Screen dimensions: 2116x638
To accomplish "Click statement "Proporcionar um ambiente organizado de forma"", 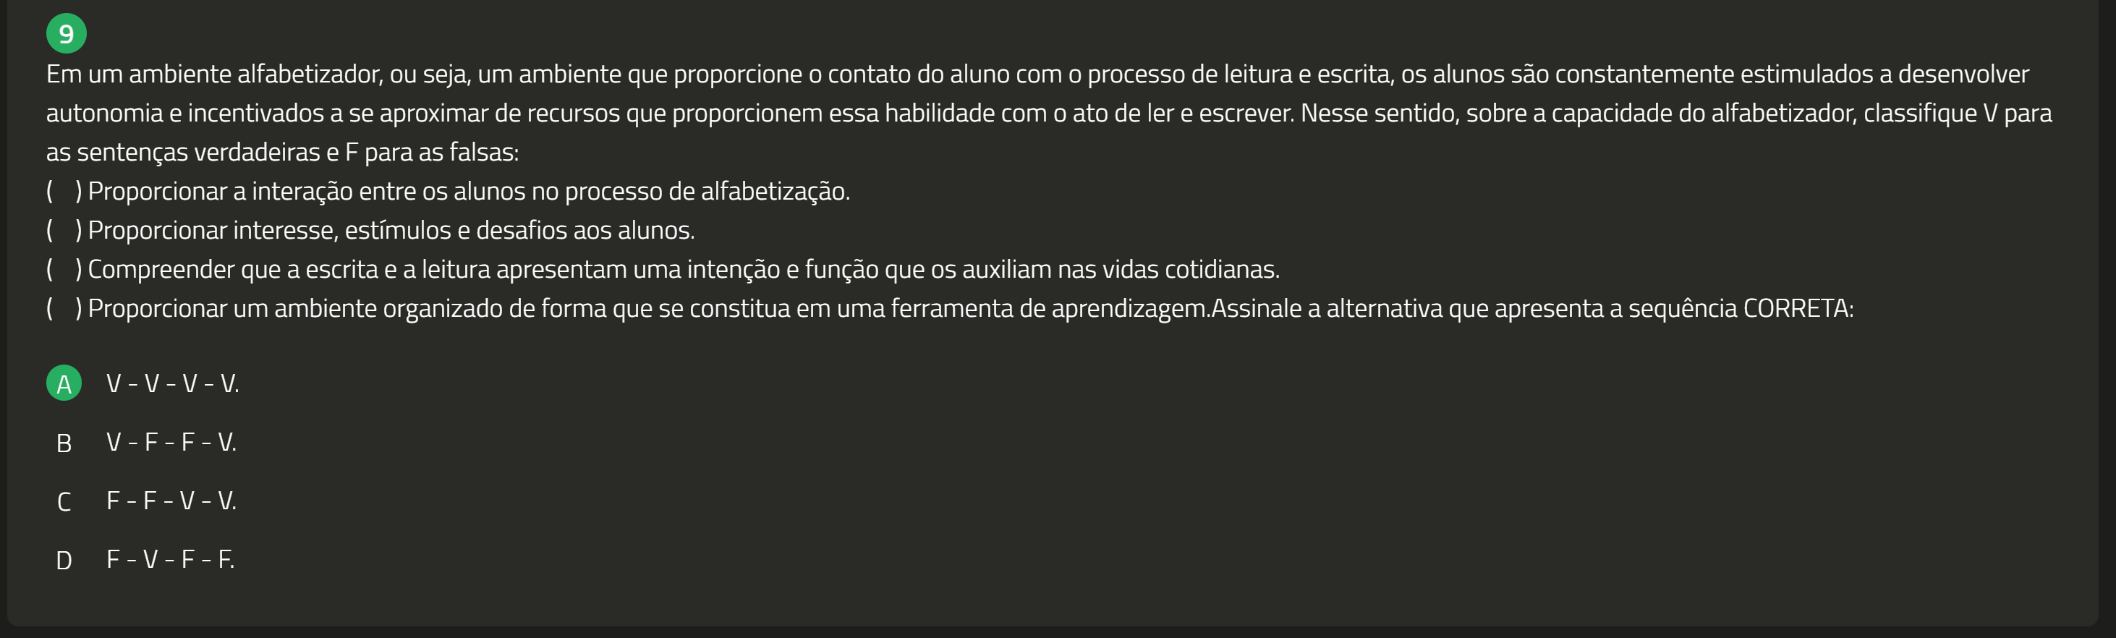I will click(x=649, y=309).
